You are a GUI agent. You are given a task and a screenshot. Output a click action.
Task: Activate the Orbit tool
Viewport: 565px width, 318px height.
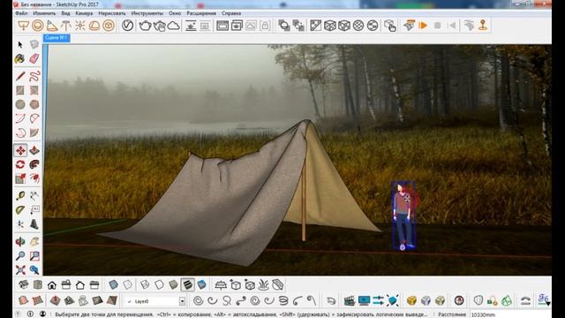20,241
